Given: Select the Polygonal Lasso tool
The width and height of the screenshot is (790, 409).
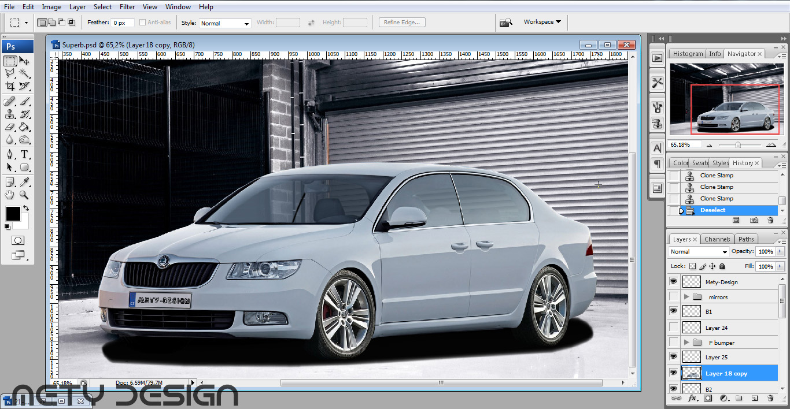Looking at the screenshot, I should tap(10, 73).
